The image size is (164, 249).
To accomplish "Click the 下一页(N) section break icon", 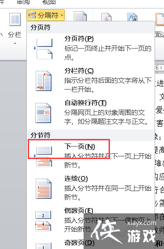I will point(43,156).
